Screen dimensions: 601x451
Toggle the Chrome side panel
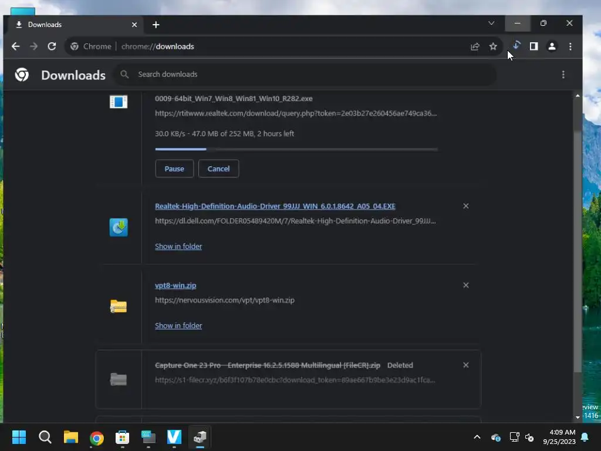(534, 46)
